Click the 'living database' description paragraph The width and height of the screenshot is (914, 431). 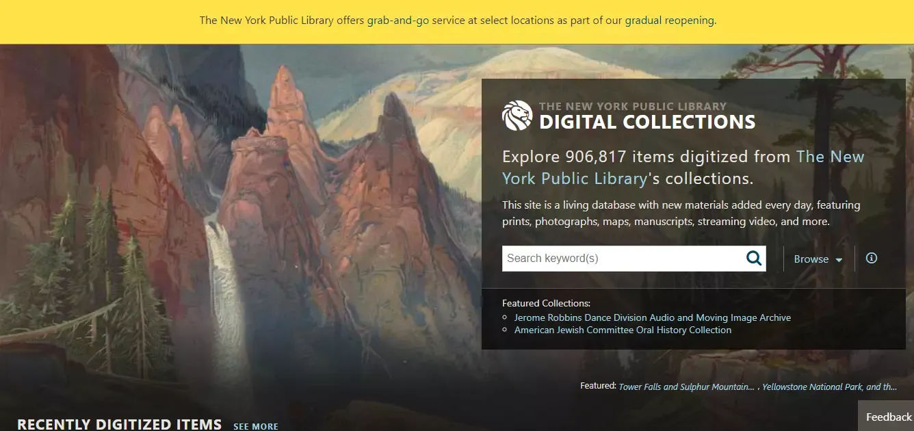pyautogui.click(x=681, y=213)
